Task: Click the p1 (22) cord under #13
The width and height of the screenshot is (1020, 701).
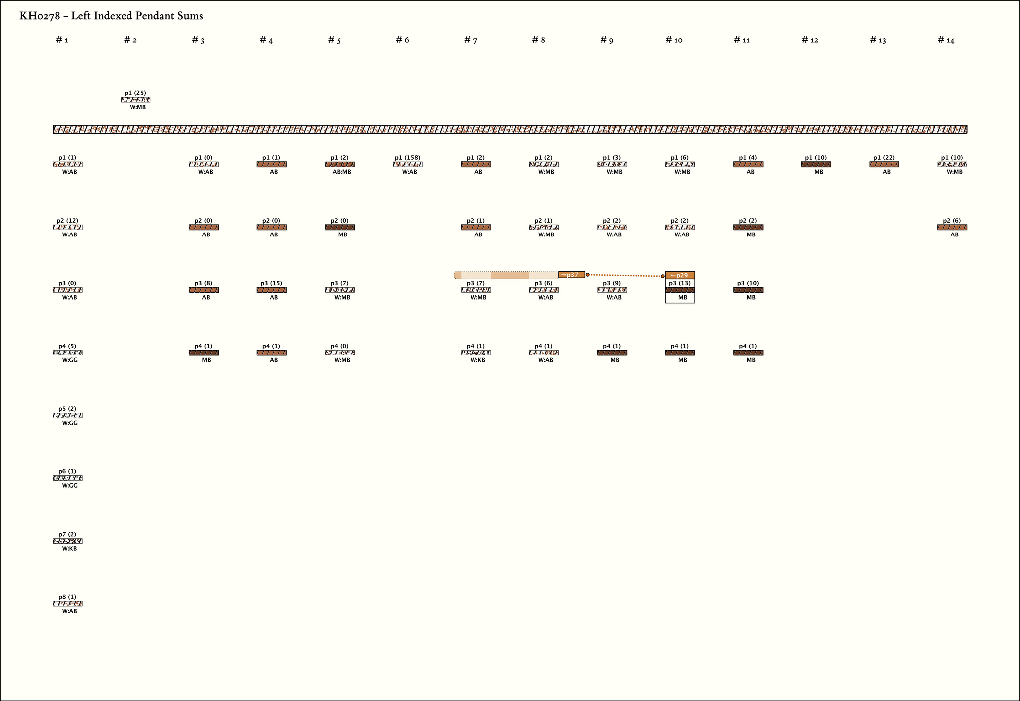Action: click(884, 164)
